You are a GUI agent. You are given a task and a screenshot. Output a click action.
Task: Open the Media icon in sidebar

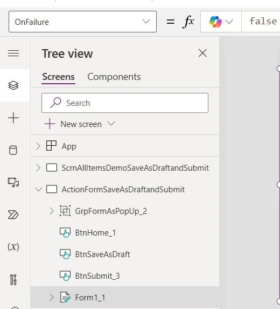pyautogui.click(x=13, y=183)
